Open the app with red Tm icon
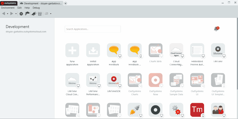Image resolution: width=238 pixels, height=119 pixels. click(x=197, y=110)
